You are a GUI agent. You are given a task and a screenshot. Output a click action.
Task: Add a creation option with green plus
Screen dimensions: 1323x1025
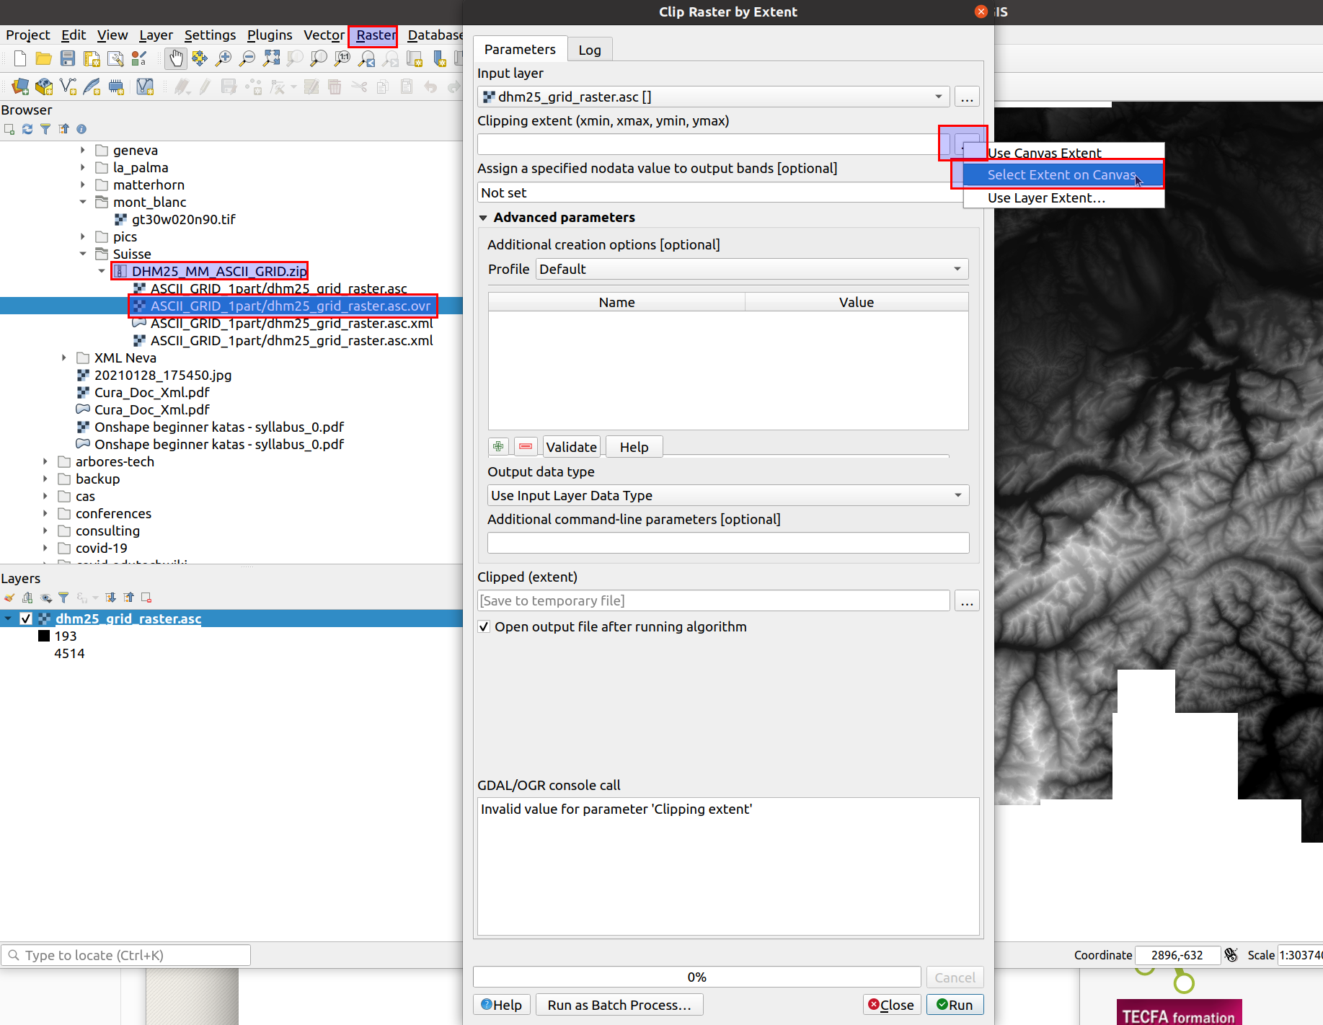click(x=498, y=447)
